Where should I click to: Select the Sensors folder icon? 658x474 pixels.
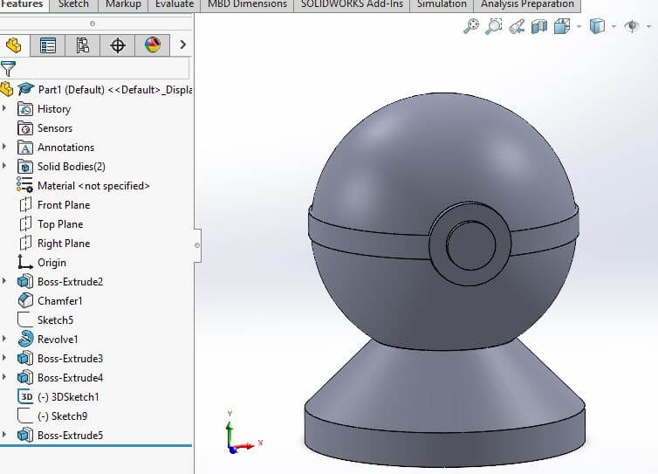pyautogui.click(x=25, y=128)
